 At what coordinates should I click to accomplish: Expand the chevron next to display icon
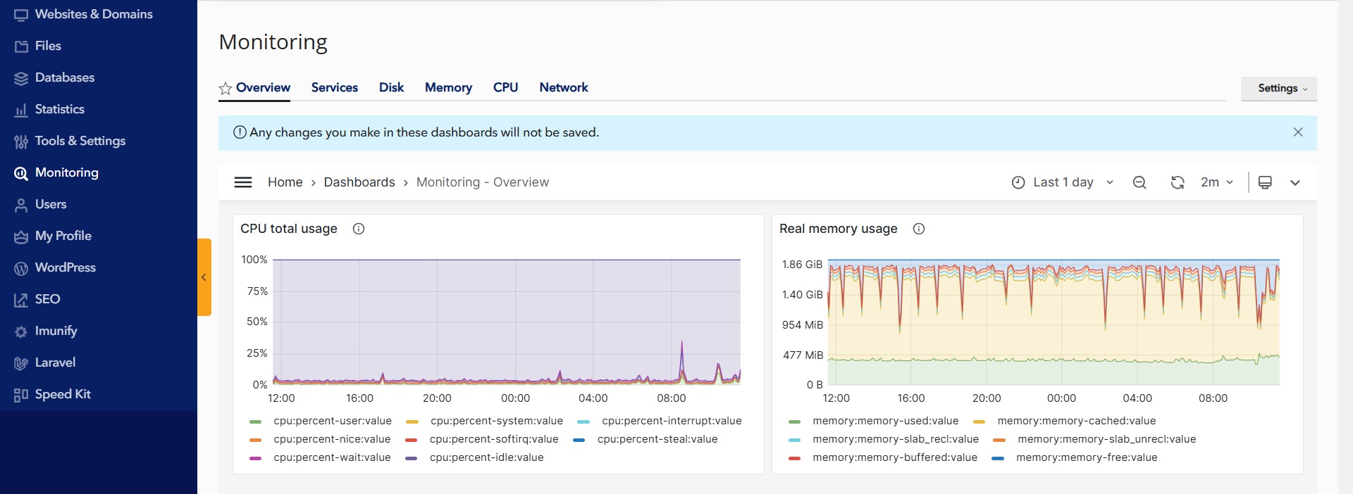click(x=1295, y=182)
